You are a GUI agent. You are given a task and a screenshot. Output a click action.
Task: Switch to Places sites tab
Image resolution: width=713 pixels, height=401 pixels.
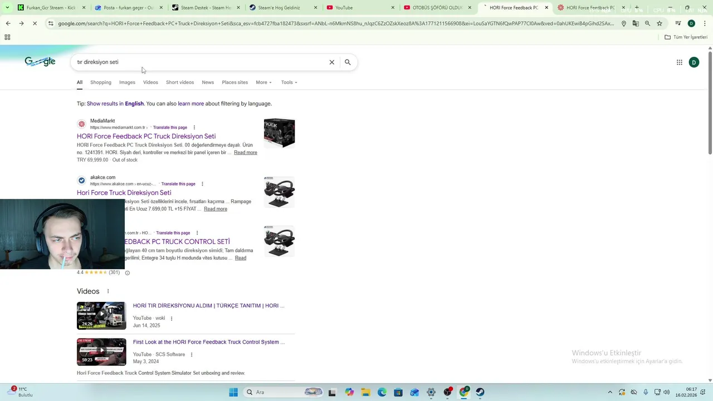coord(235,82)
